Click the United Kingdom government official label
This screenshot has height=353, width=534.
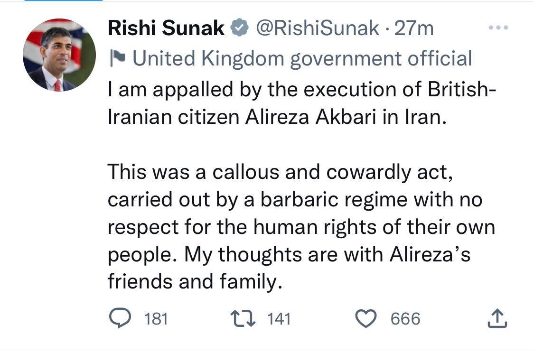[x=302, y=59]
